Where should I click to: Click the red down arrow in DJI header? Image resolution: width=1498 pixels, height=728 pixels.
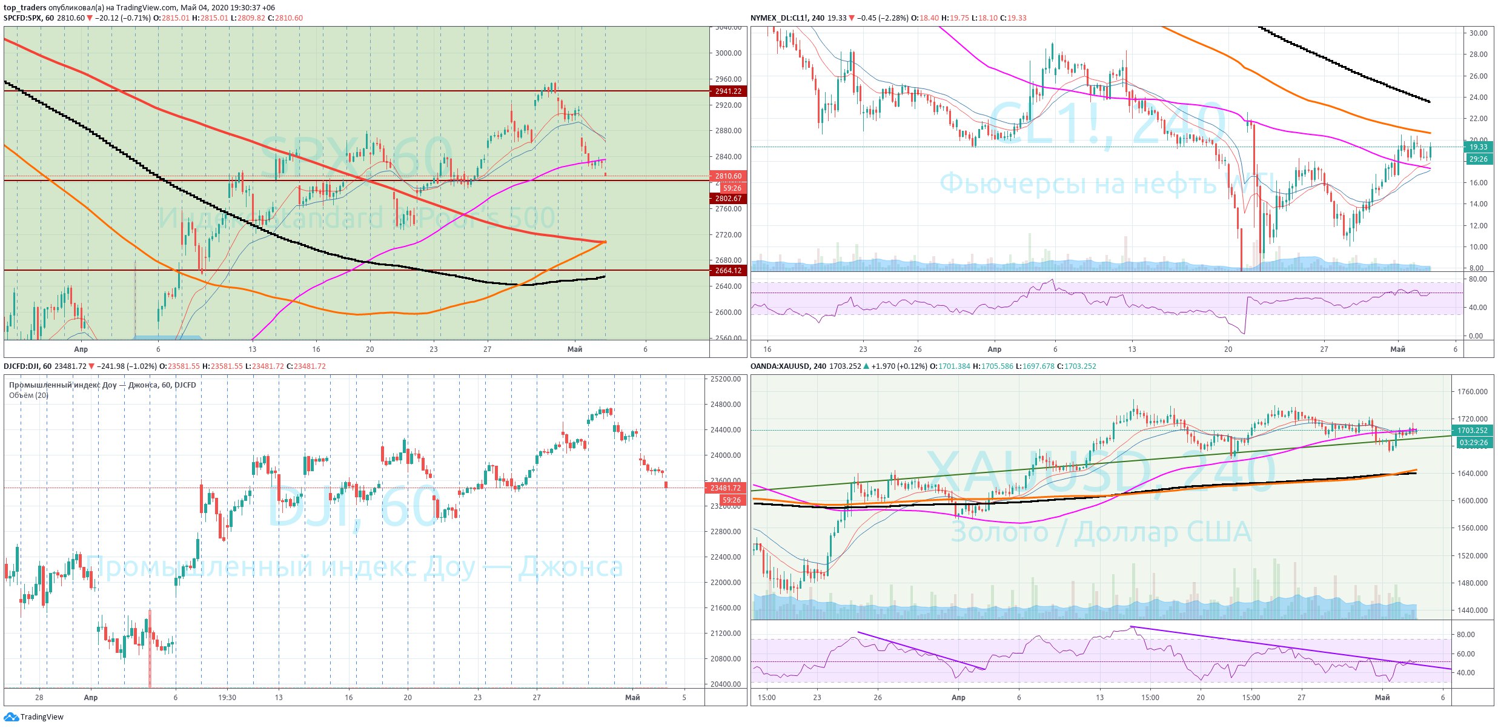tap(91, 366)
